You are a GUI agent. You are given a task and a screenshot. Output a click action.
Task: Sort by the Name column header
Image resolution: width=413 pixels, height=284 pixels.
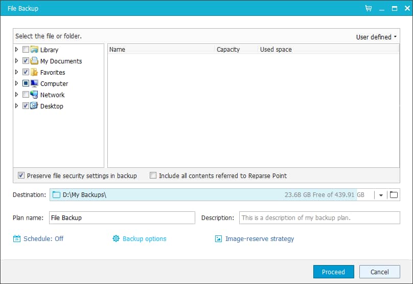coord(161,50)
